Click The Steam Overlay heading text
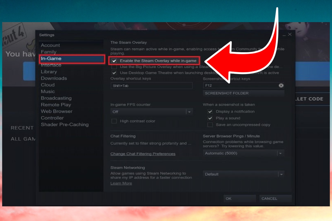 tap(129, 43)
